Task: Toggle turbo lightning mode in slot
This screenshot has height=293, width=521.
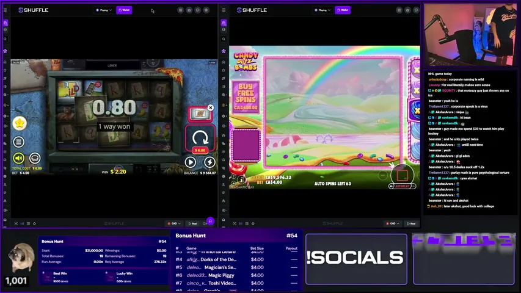Action: point(209,162)
